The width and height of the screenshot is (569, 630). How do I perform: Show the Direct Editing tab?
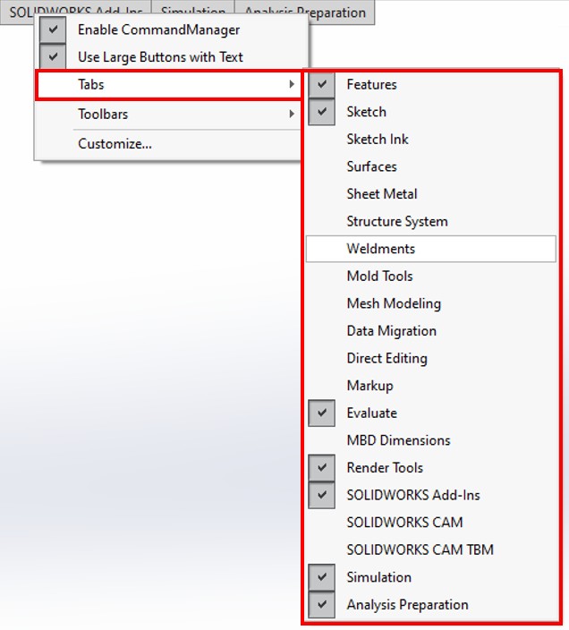(x=386, y=359)
